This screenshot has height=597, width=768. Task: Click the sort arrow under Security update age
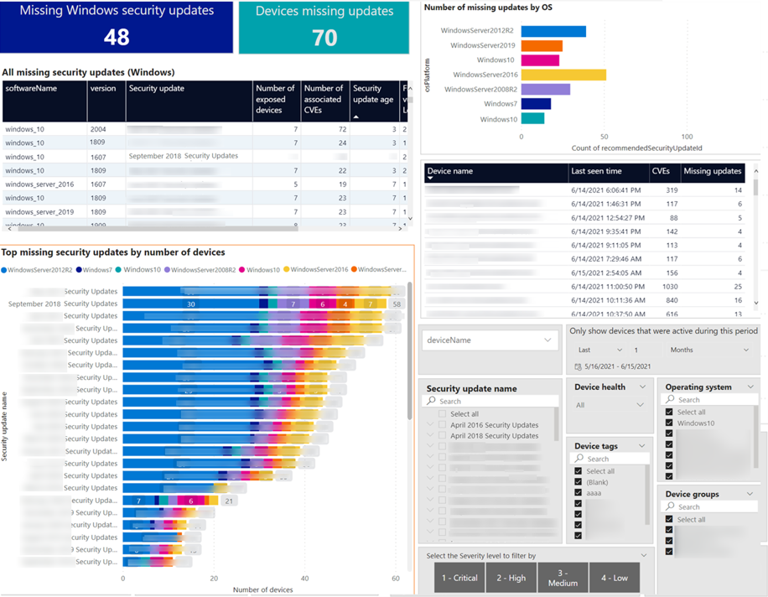pyautogui.click(x=356, y=117)
